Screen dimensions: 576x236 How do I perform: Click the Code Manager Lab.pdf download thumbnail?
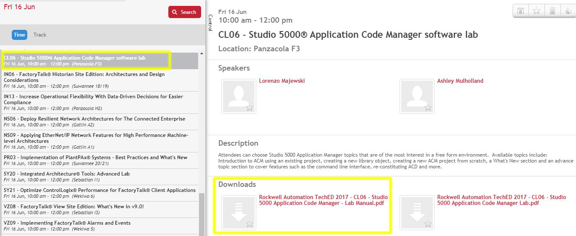point(417,212)
